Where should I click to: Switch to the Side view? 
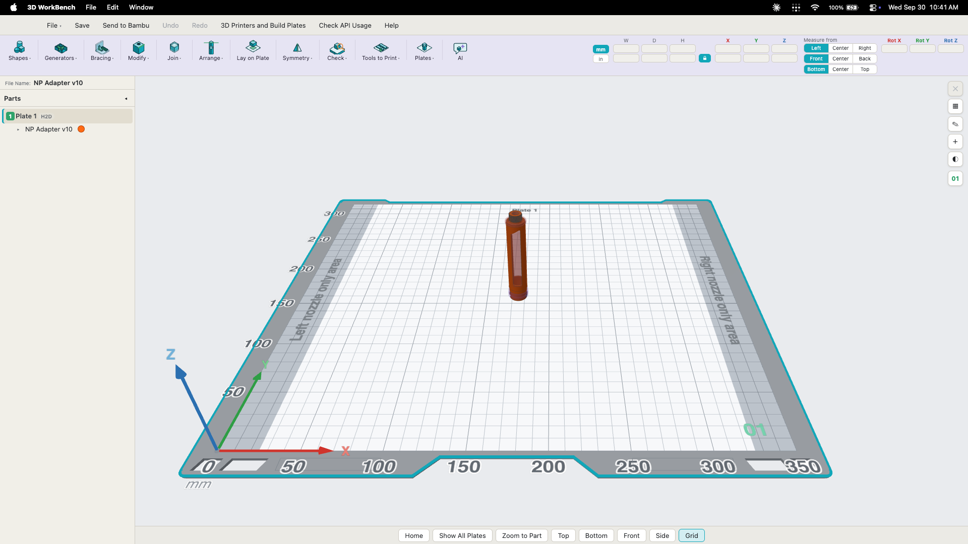tap(662, 535)
